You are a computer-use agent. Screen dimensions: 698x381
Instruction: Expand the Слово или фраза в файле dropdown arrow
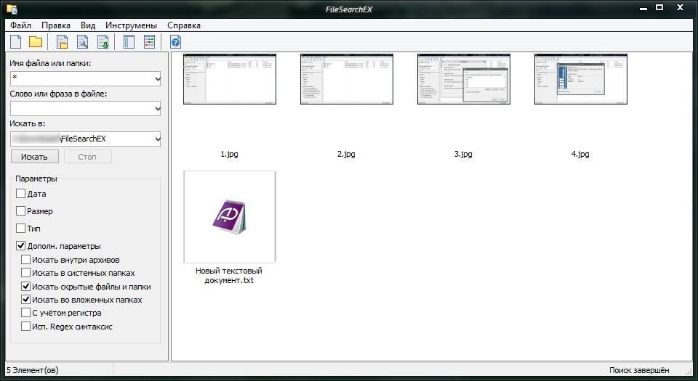click(157, 109)
